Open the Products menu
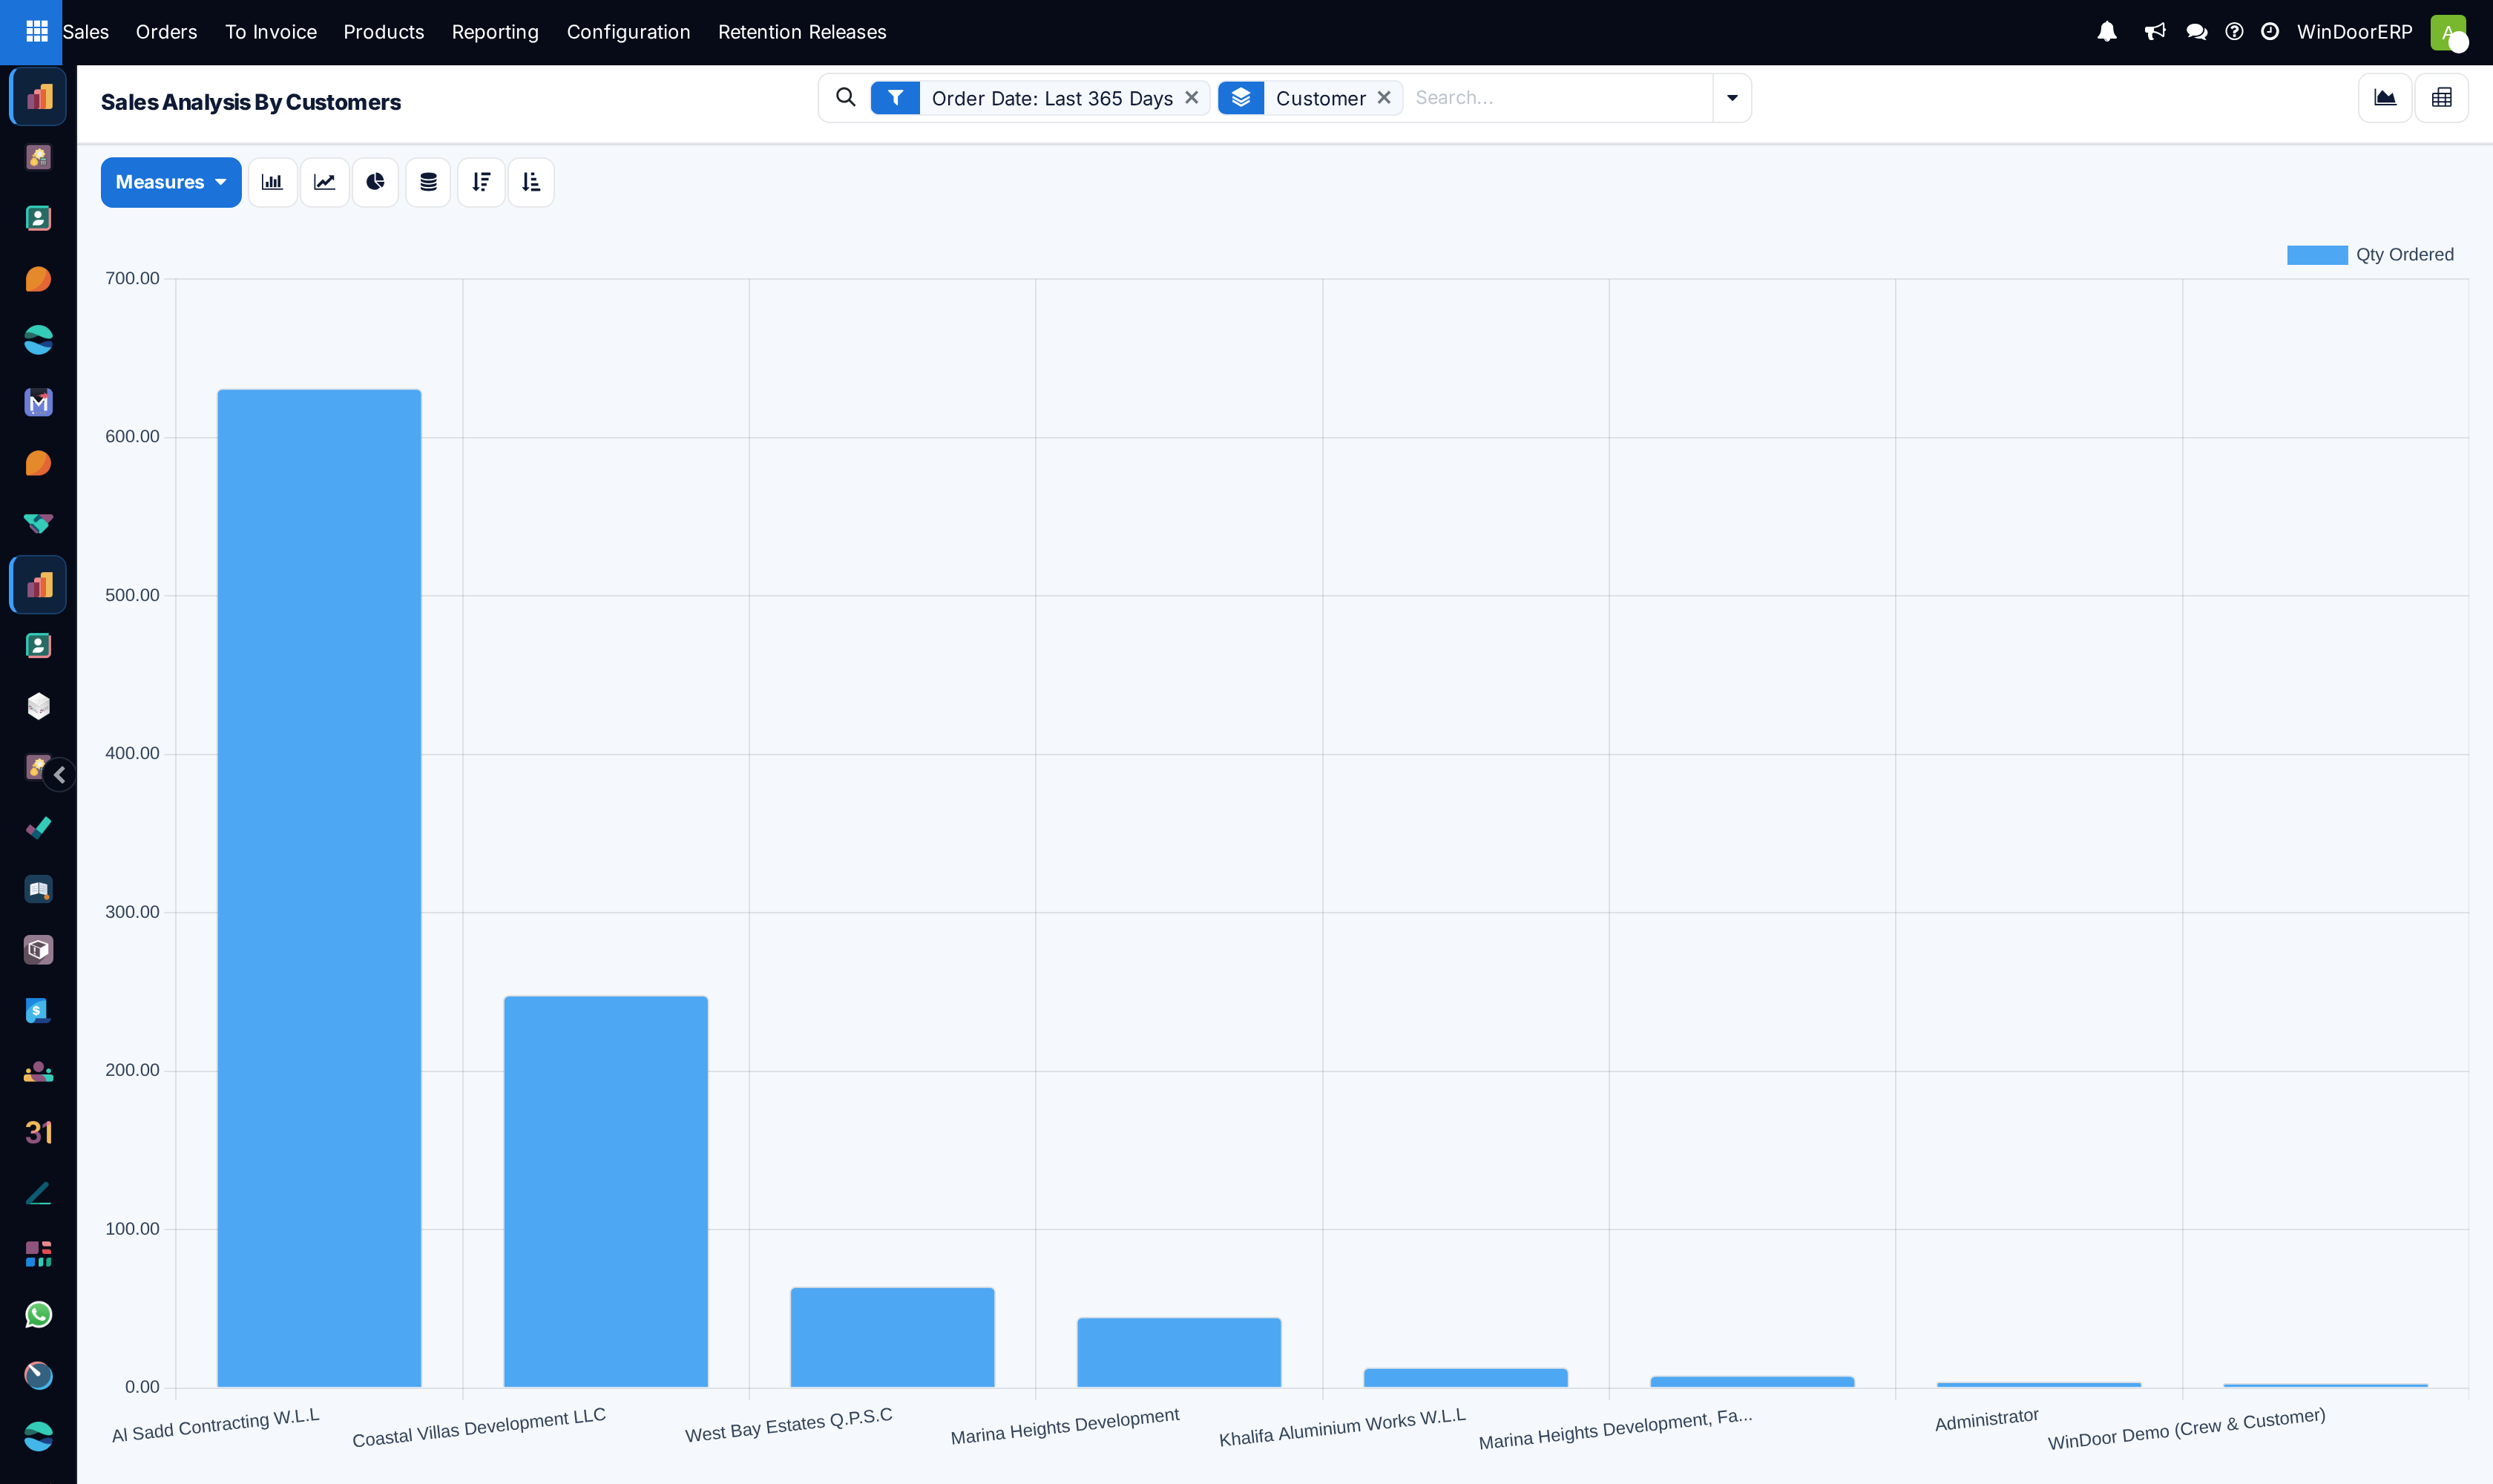 coord(384,32)
